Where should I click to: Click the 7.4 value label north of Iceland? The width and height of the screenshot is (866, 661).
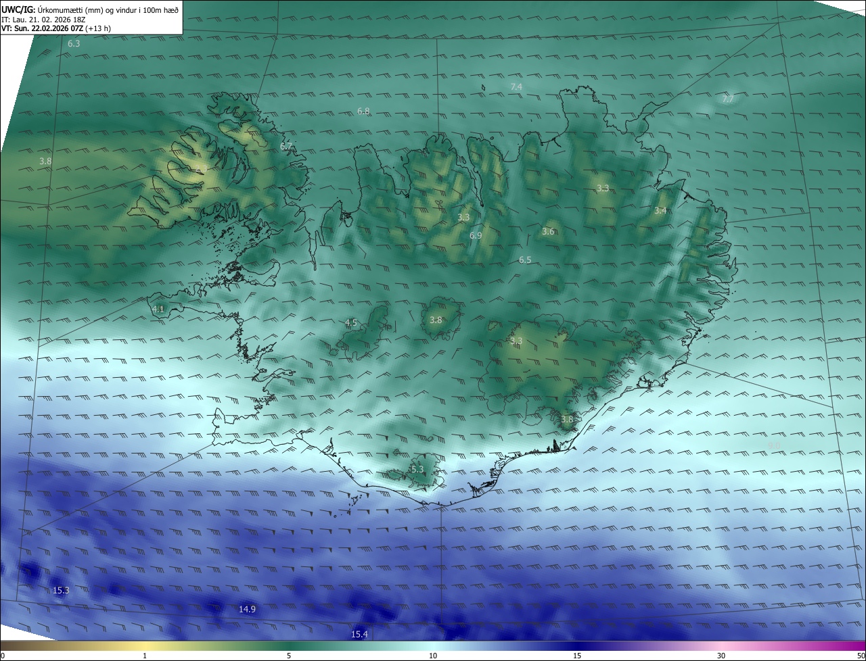tap(516, 87)
